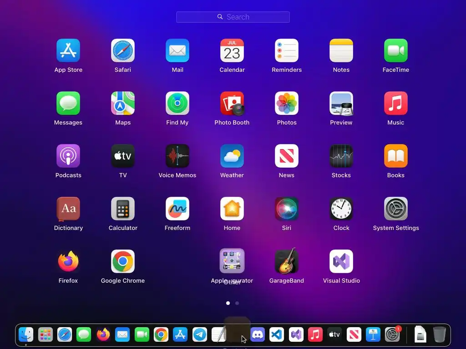Launch the Stocks app
Viewport: 466px width, 349px height.
pos(341,156)
